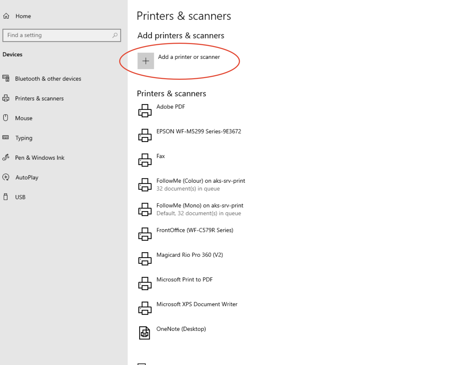Viewport: 453px width, 365px height.
Task: Click the magnifier search icon
Action: [x=115, y=35]
